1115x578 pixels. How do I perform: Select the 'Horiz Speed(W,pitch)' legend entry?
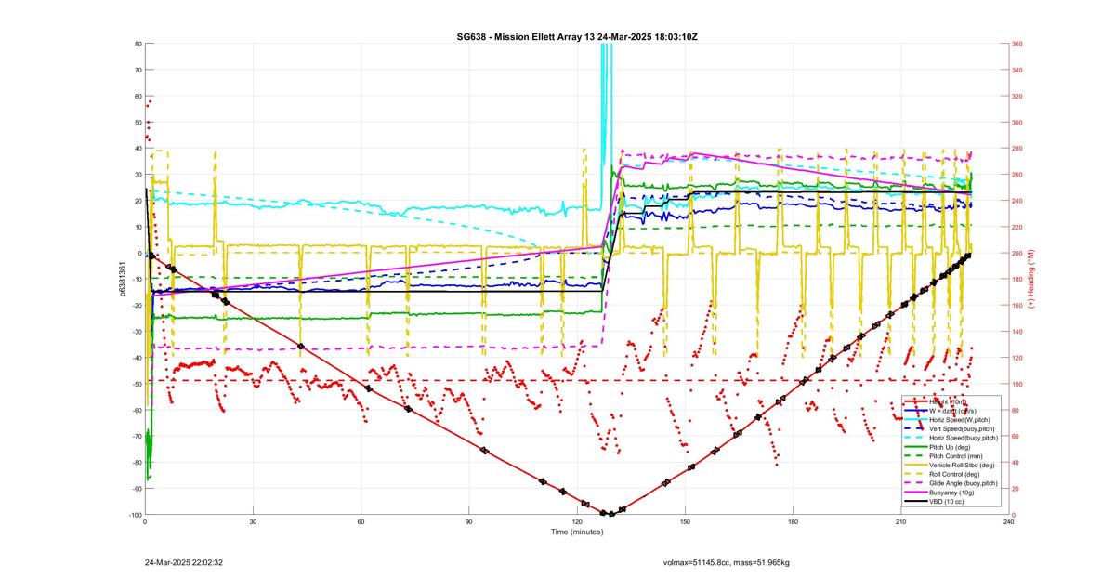(949, 419)
